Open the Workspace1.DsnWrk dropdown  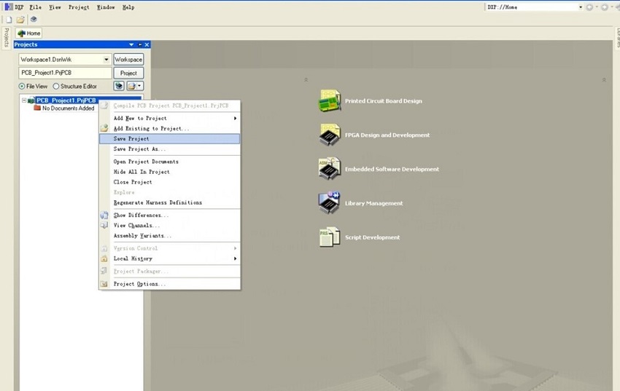pos(106,60)
